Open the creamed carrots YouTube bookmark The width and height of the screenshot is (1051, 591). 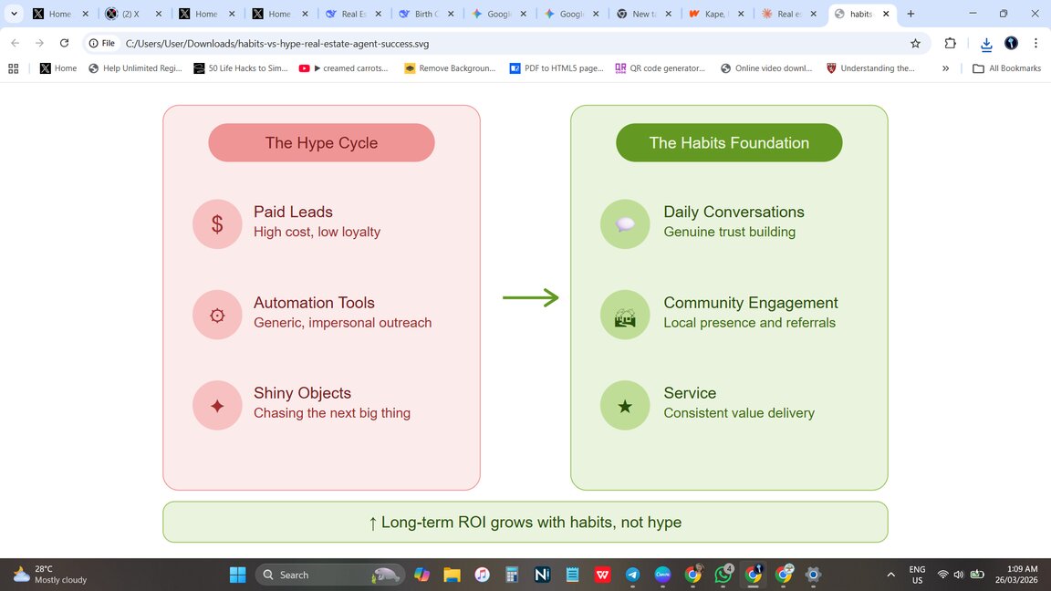344,68
